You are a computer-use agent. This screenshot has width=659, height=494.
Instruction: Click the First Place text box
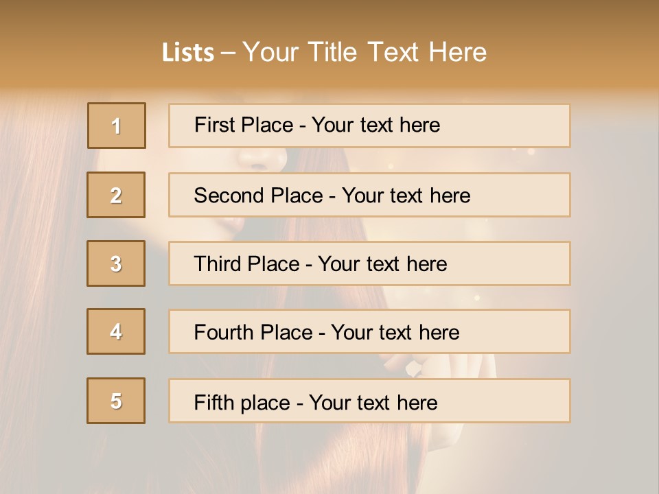point(369,126)
